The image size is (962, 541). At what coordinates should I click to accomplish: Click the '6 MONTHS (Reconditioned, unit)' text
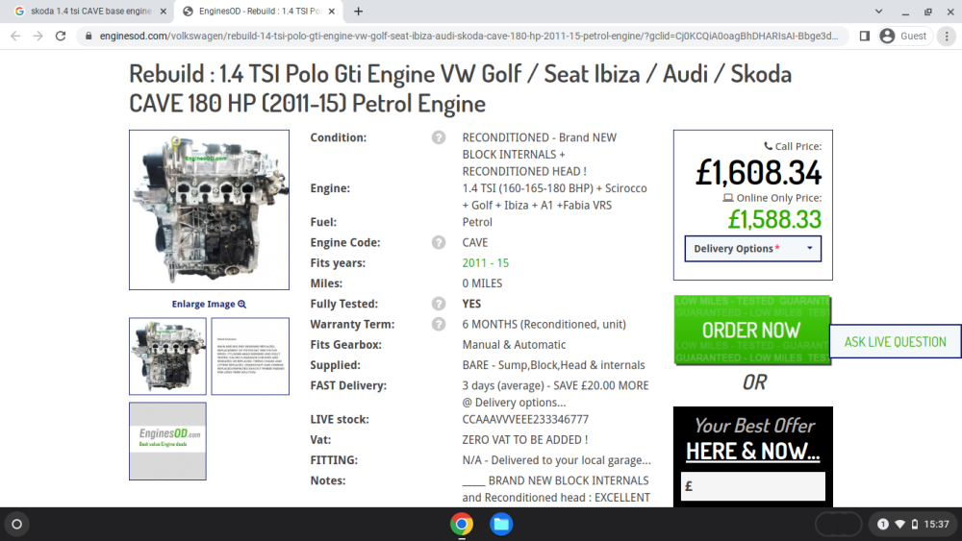pos(544,324)
